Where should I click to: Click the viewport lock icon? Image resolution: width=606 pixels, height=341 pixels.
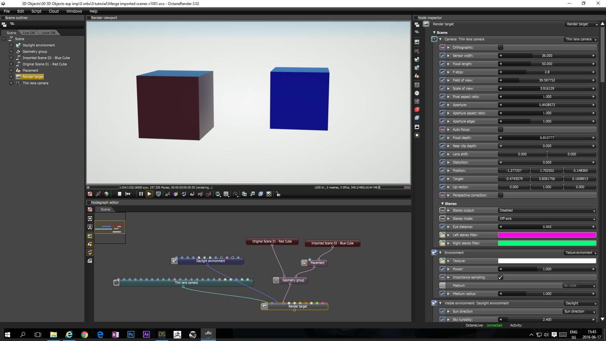[x=278, y=194]
